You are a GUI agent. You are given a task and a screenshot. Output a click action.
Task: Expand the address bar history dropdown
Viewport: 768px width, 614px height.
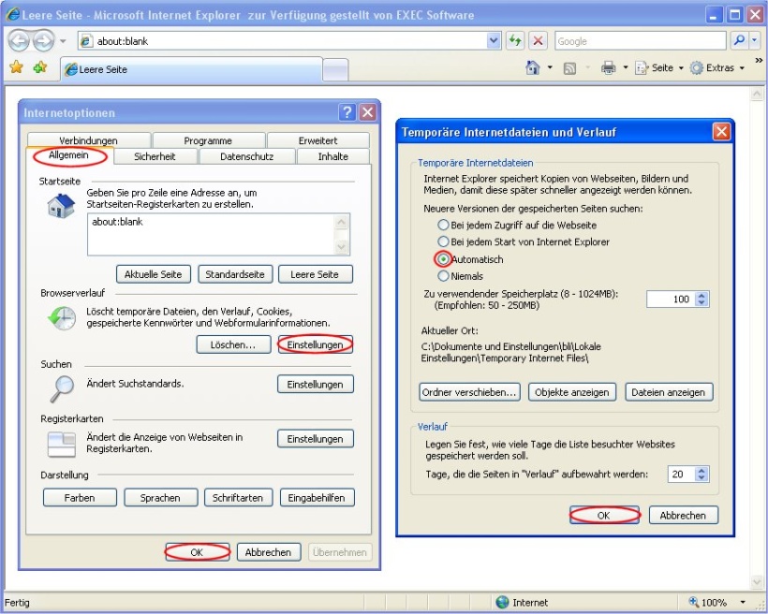pos(494,41)
